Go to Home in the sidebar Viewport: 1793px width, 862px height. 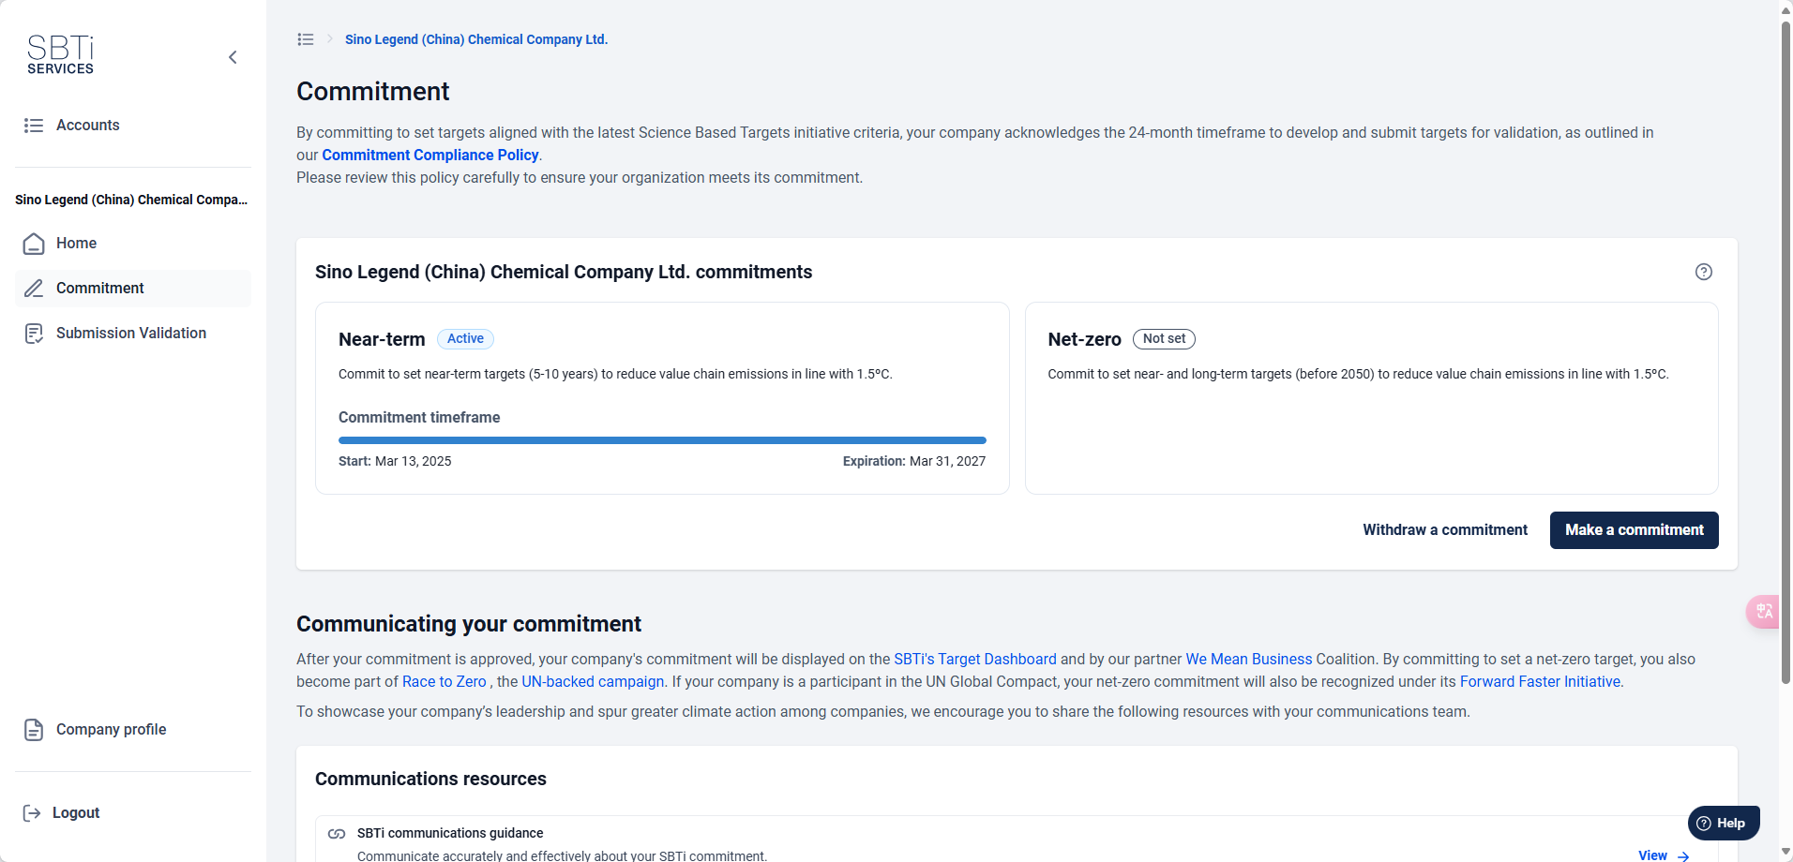click(x=133, y=244)
